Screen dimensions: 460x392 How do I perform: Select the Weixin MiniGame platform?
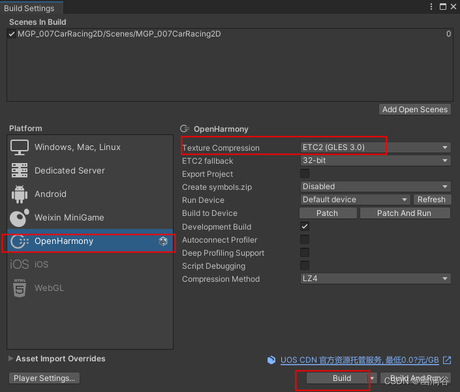90,218
